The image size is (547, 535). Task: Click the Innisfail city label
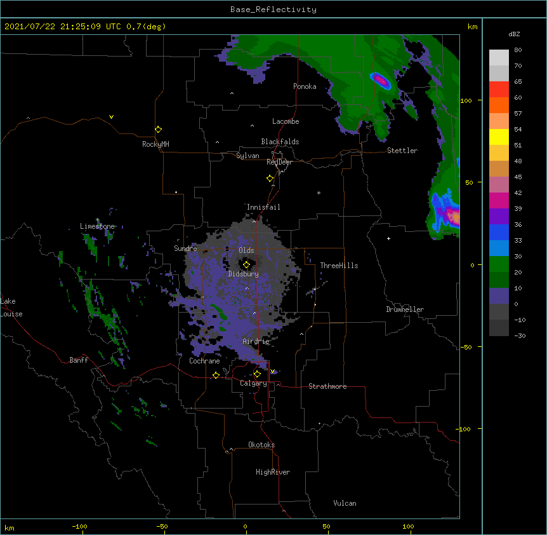coord(263,207)
